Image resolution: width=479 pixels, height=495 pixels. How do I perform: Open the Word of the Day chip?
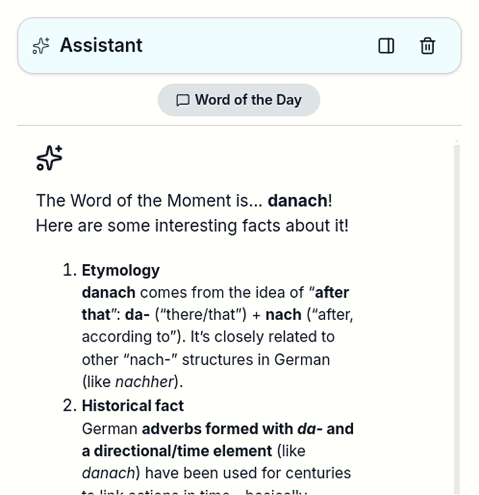pyautogui.click(x=239, y=100)
